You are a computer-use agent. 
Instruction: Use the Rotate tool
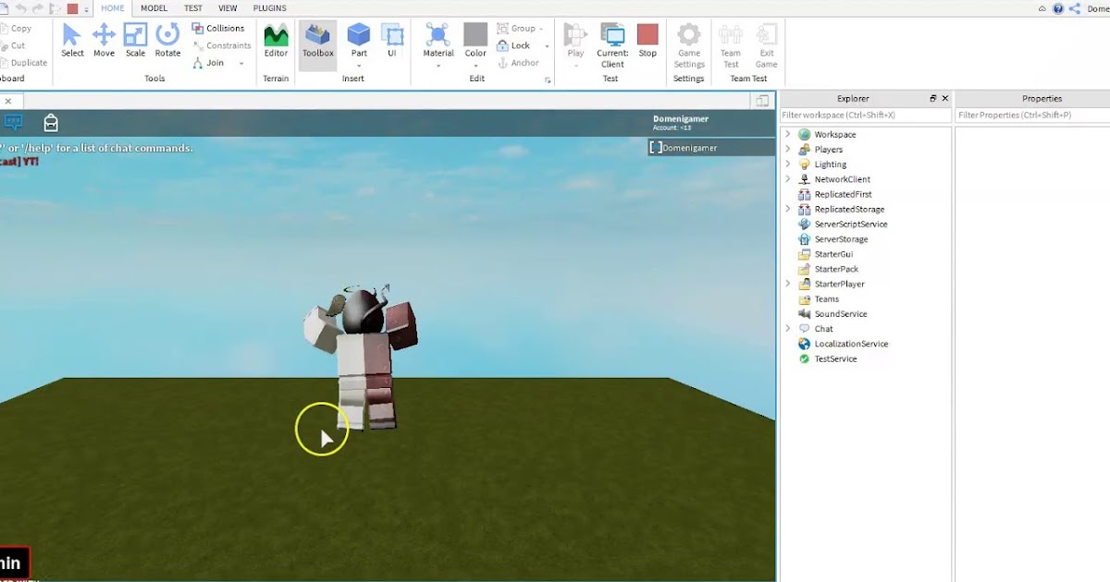167,42
